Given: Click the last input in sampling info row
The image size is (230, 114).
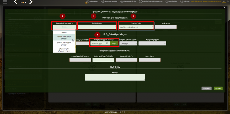Looking at the screenshot, I should [x=149, y=60].
